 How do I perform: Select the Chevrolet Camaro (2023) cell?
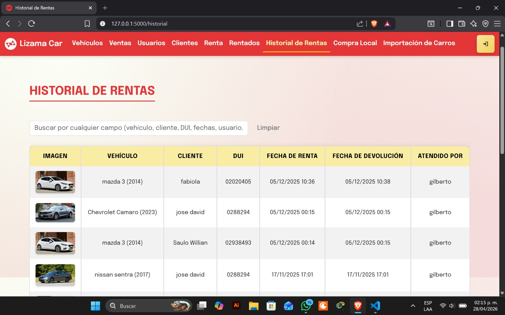tap(122, 212)
